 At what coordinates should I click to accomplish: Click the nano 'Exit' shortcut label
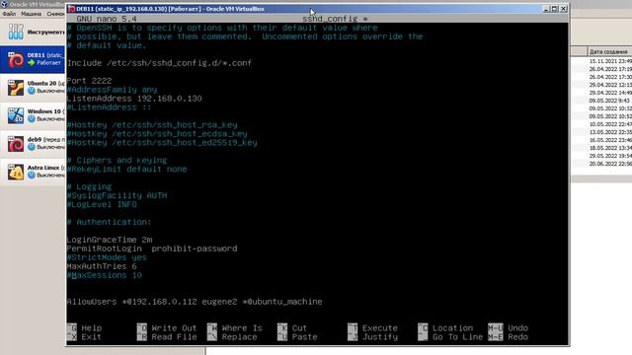point(92,337)
